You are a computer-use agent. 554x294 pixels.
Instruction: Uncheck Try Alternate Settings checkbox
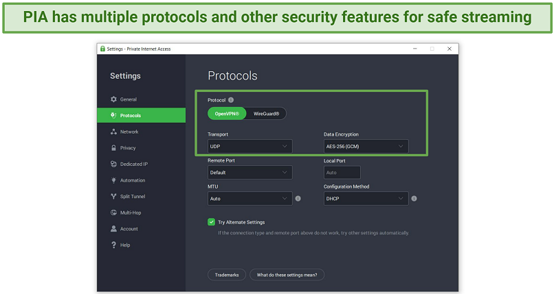[x=211, y=222]
